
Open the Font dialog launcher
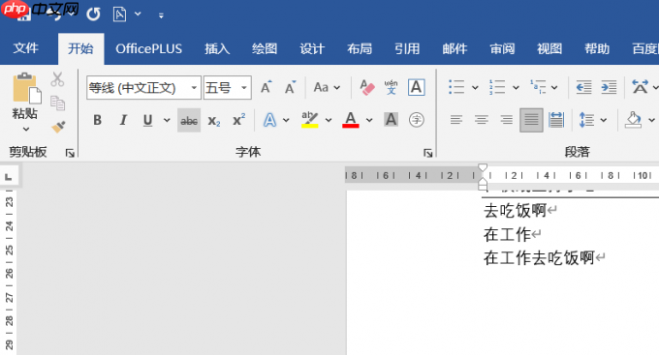tap(427, 153)
